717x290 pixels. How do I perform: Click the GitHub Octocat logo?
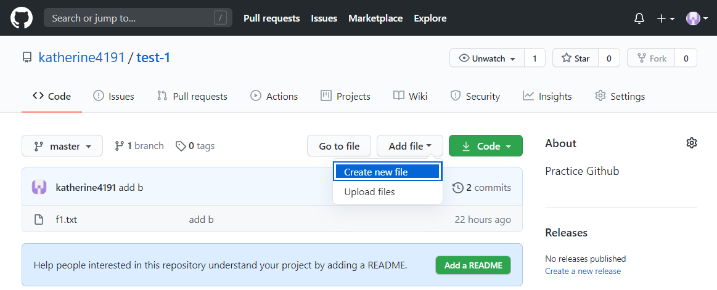pyautogui.click(x=22, y=18)
